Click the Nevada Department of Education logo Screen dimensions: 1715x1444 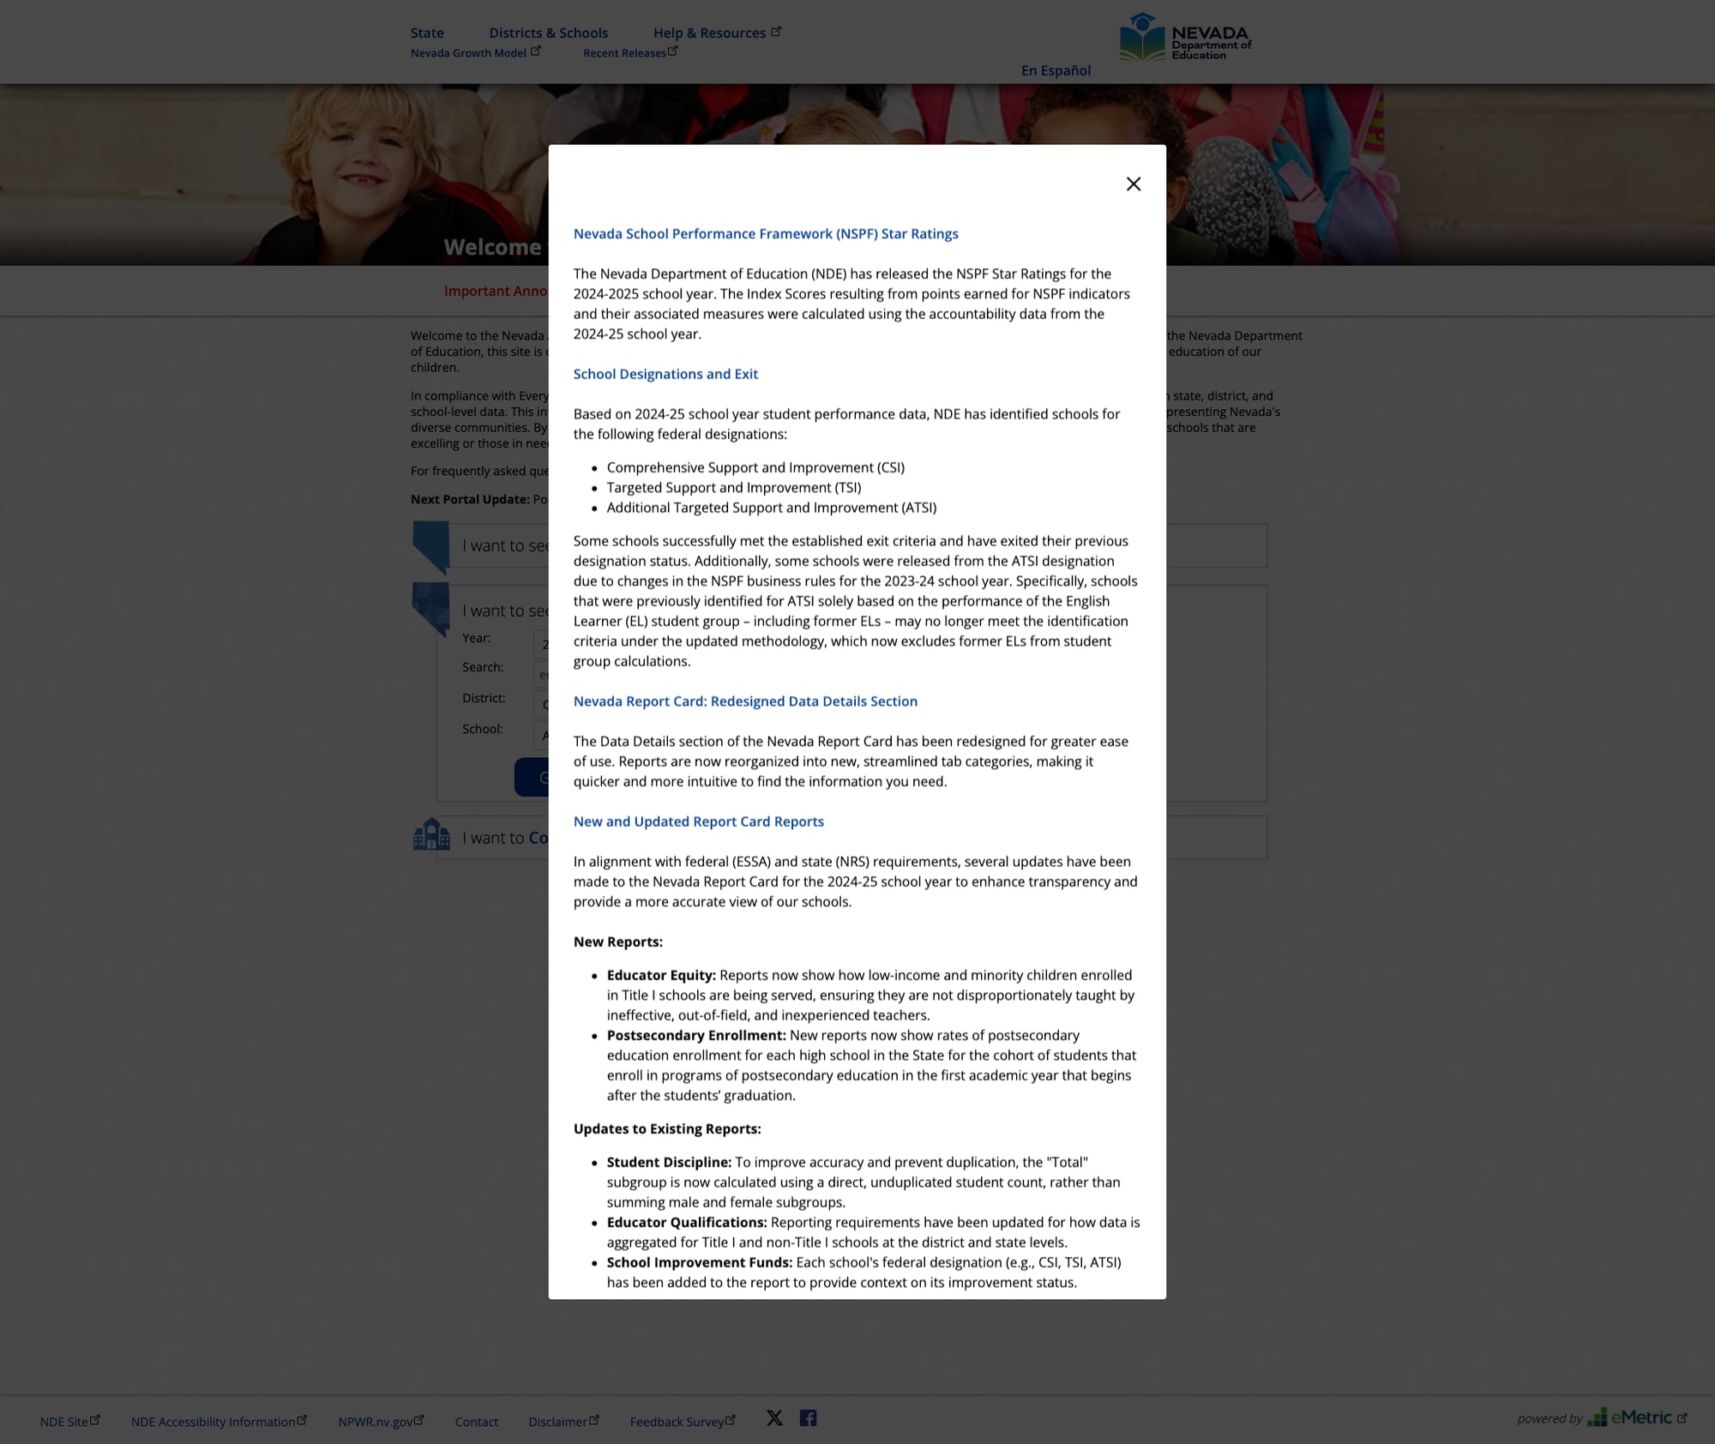1185,37
